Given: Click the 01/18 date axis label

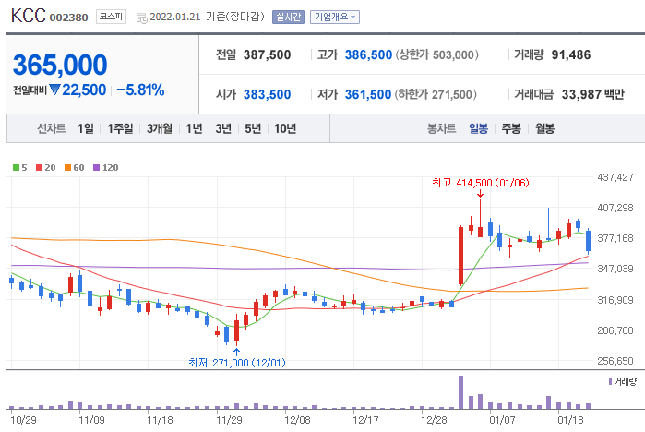Looking at the screenshot, I should click(570, 420).
